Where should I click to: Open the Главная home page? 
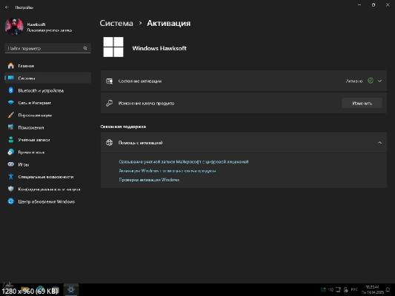[x=48, y=66]
